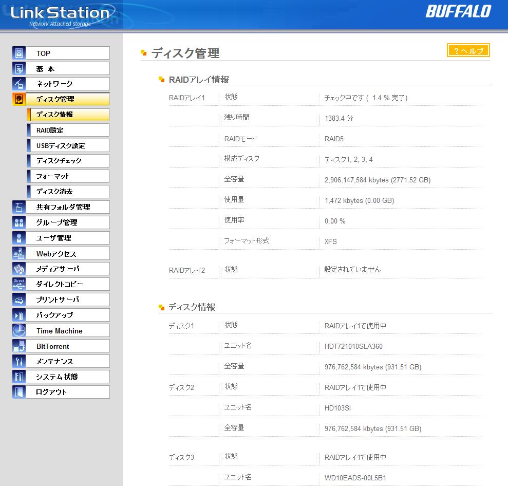
Task: Click the ログアウト door icon
Action: point(19,391)
